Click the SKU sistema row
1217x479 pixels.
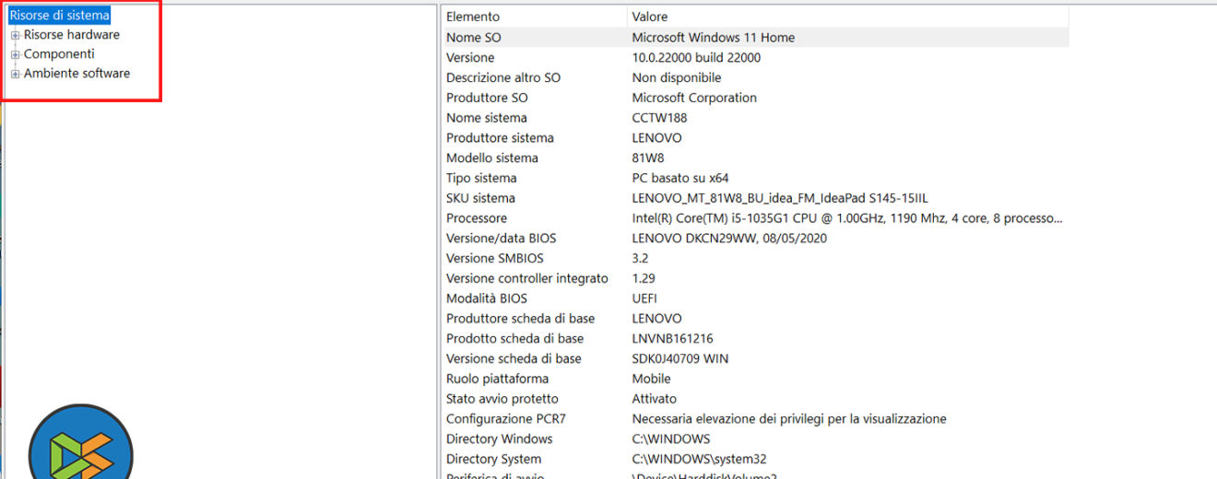[480, 198]
